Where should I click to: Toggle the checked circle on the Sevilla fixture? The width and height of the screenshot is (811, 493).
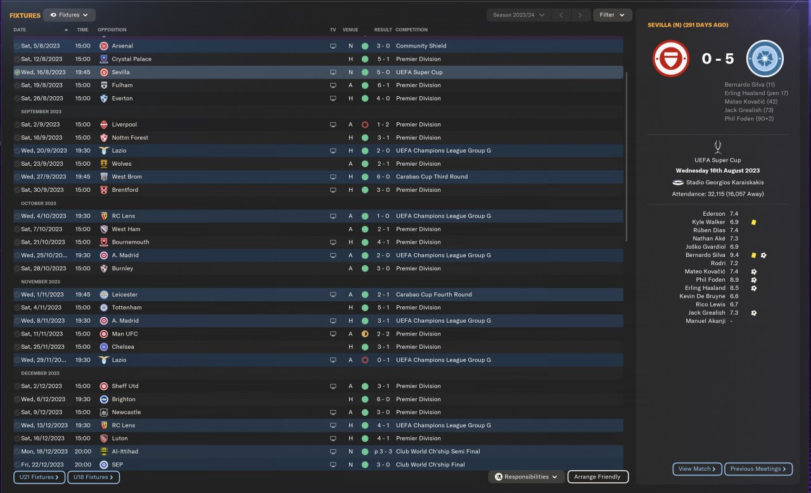pyautogui.click(x=17, y=72)
